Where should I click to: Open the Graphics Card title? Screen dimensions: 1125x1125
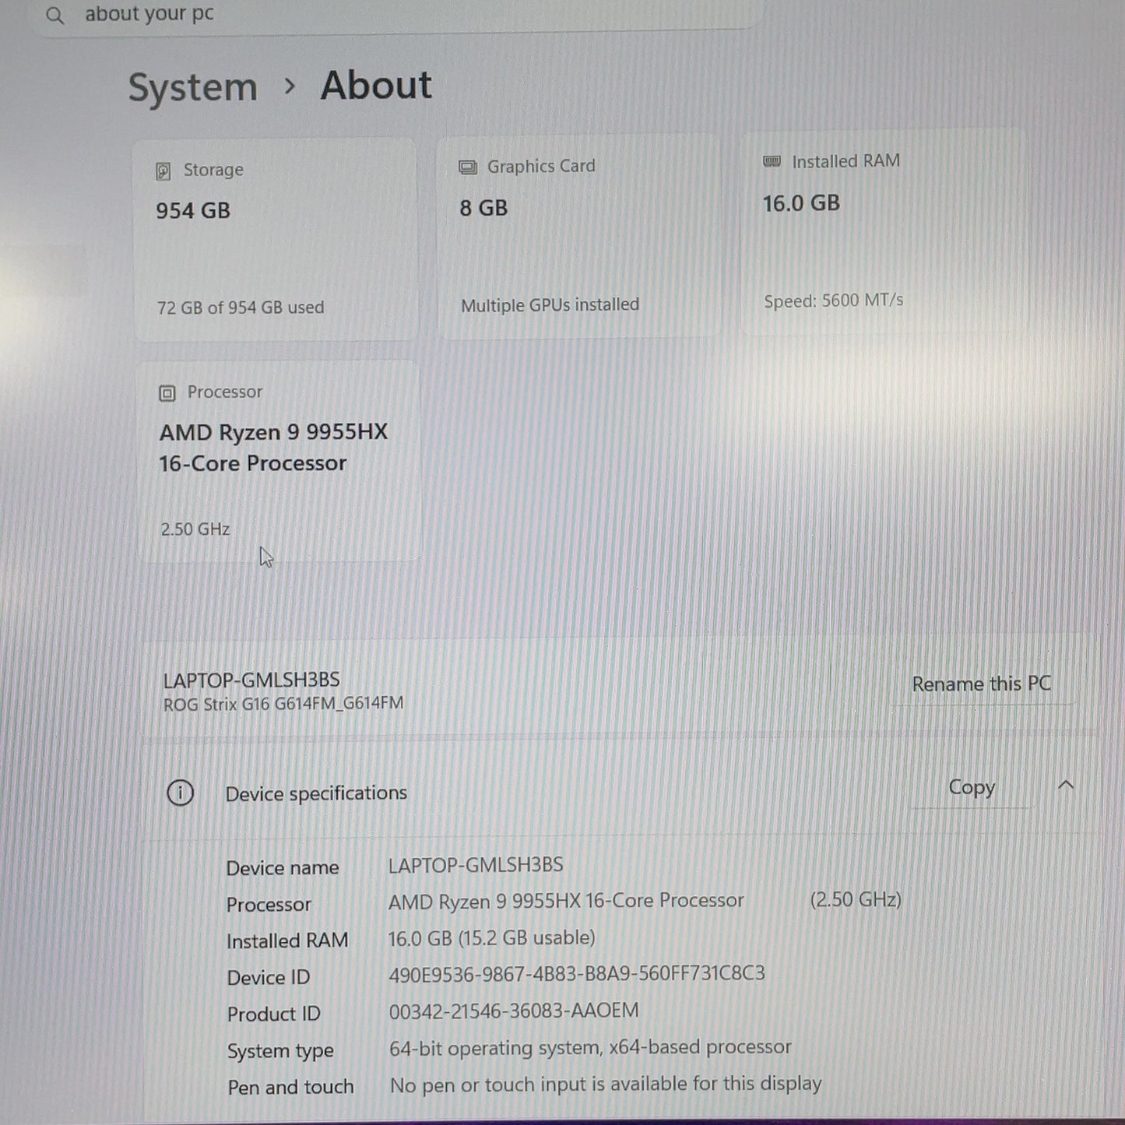541,167
